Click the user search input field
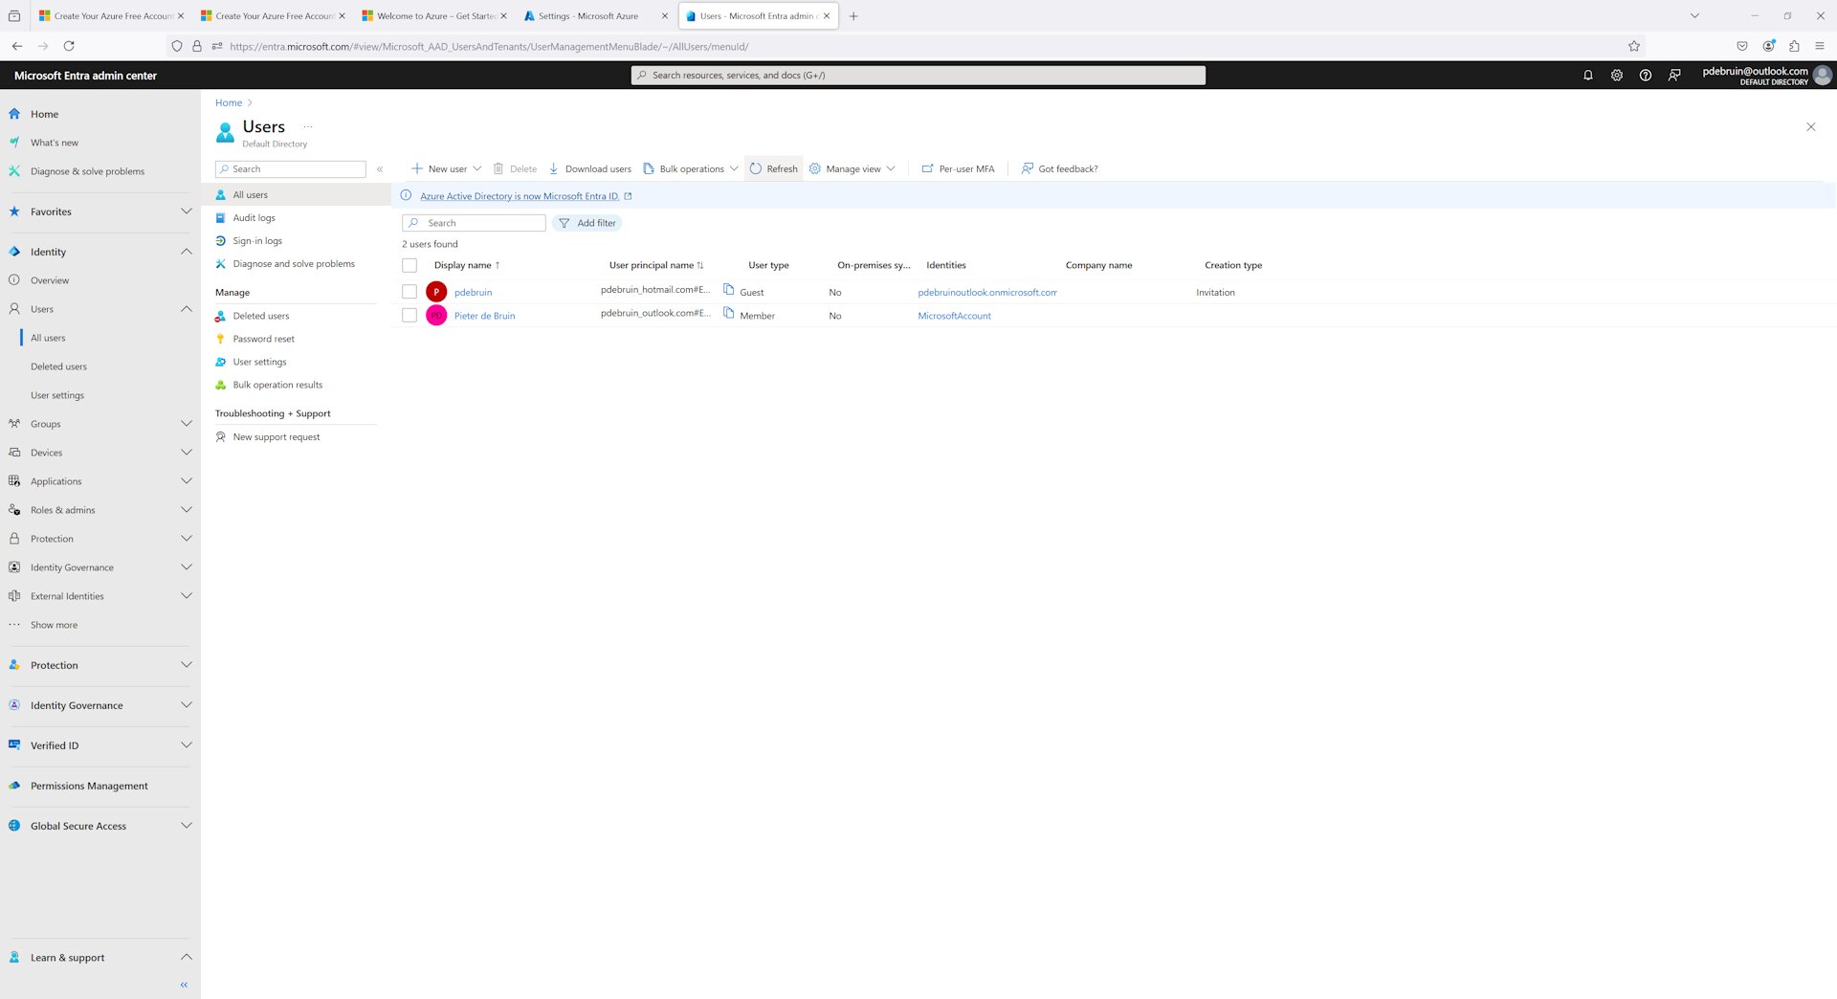 coord(474,222)
